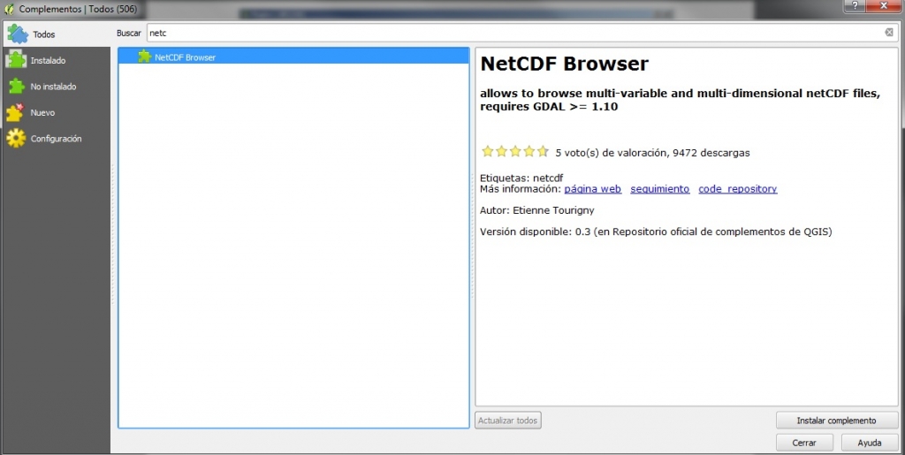
Task: Click the Ayuda button
Action: coord(870,443)
